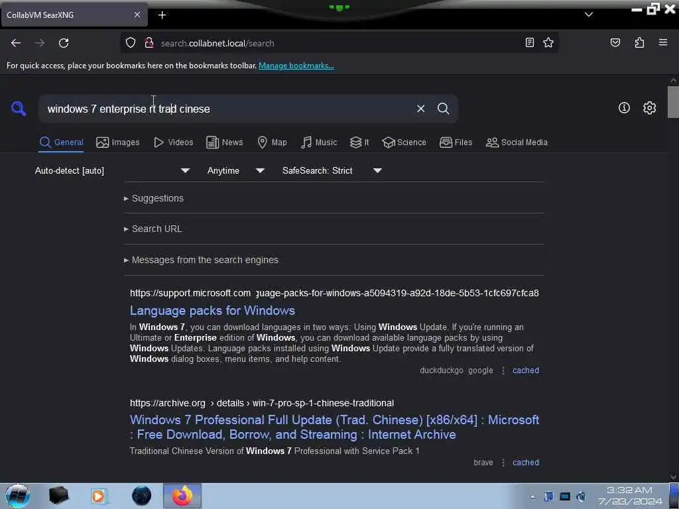Click the insecure connection lock icon
679x509 pixels.
[149, 43]
